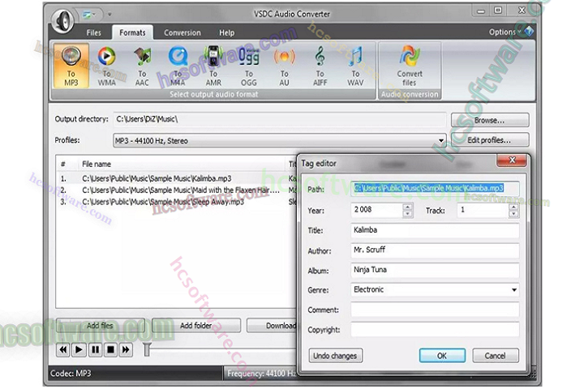Click the File name column header
This screenshot has width=584, height=389.
coord(182,164)
